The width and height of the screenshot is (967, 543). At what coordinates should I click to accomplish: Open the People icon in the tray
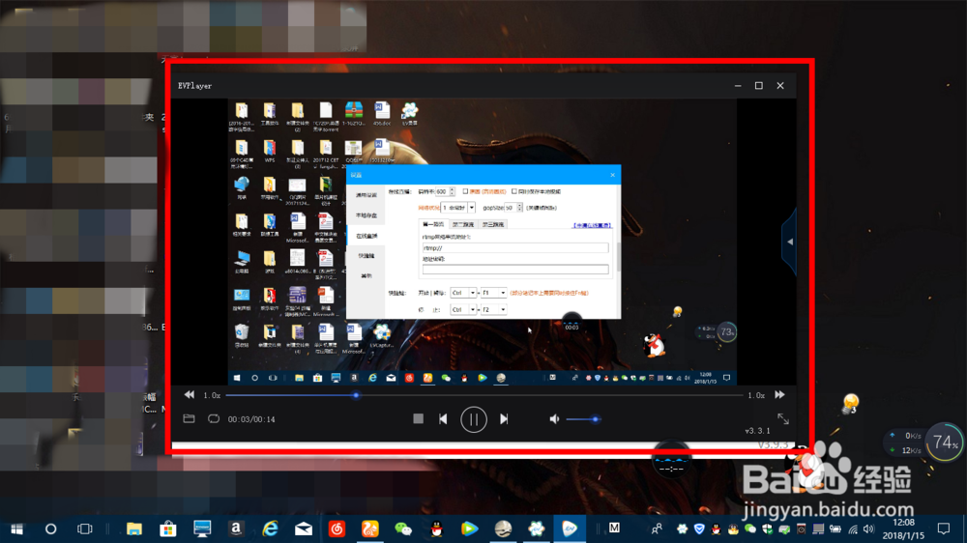pos(657,529)
